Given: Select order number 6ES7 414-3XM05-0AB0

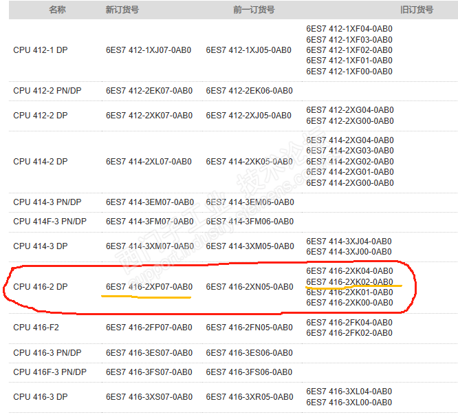Looking at the screenshot, I should point(250,246).
